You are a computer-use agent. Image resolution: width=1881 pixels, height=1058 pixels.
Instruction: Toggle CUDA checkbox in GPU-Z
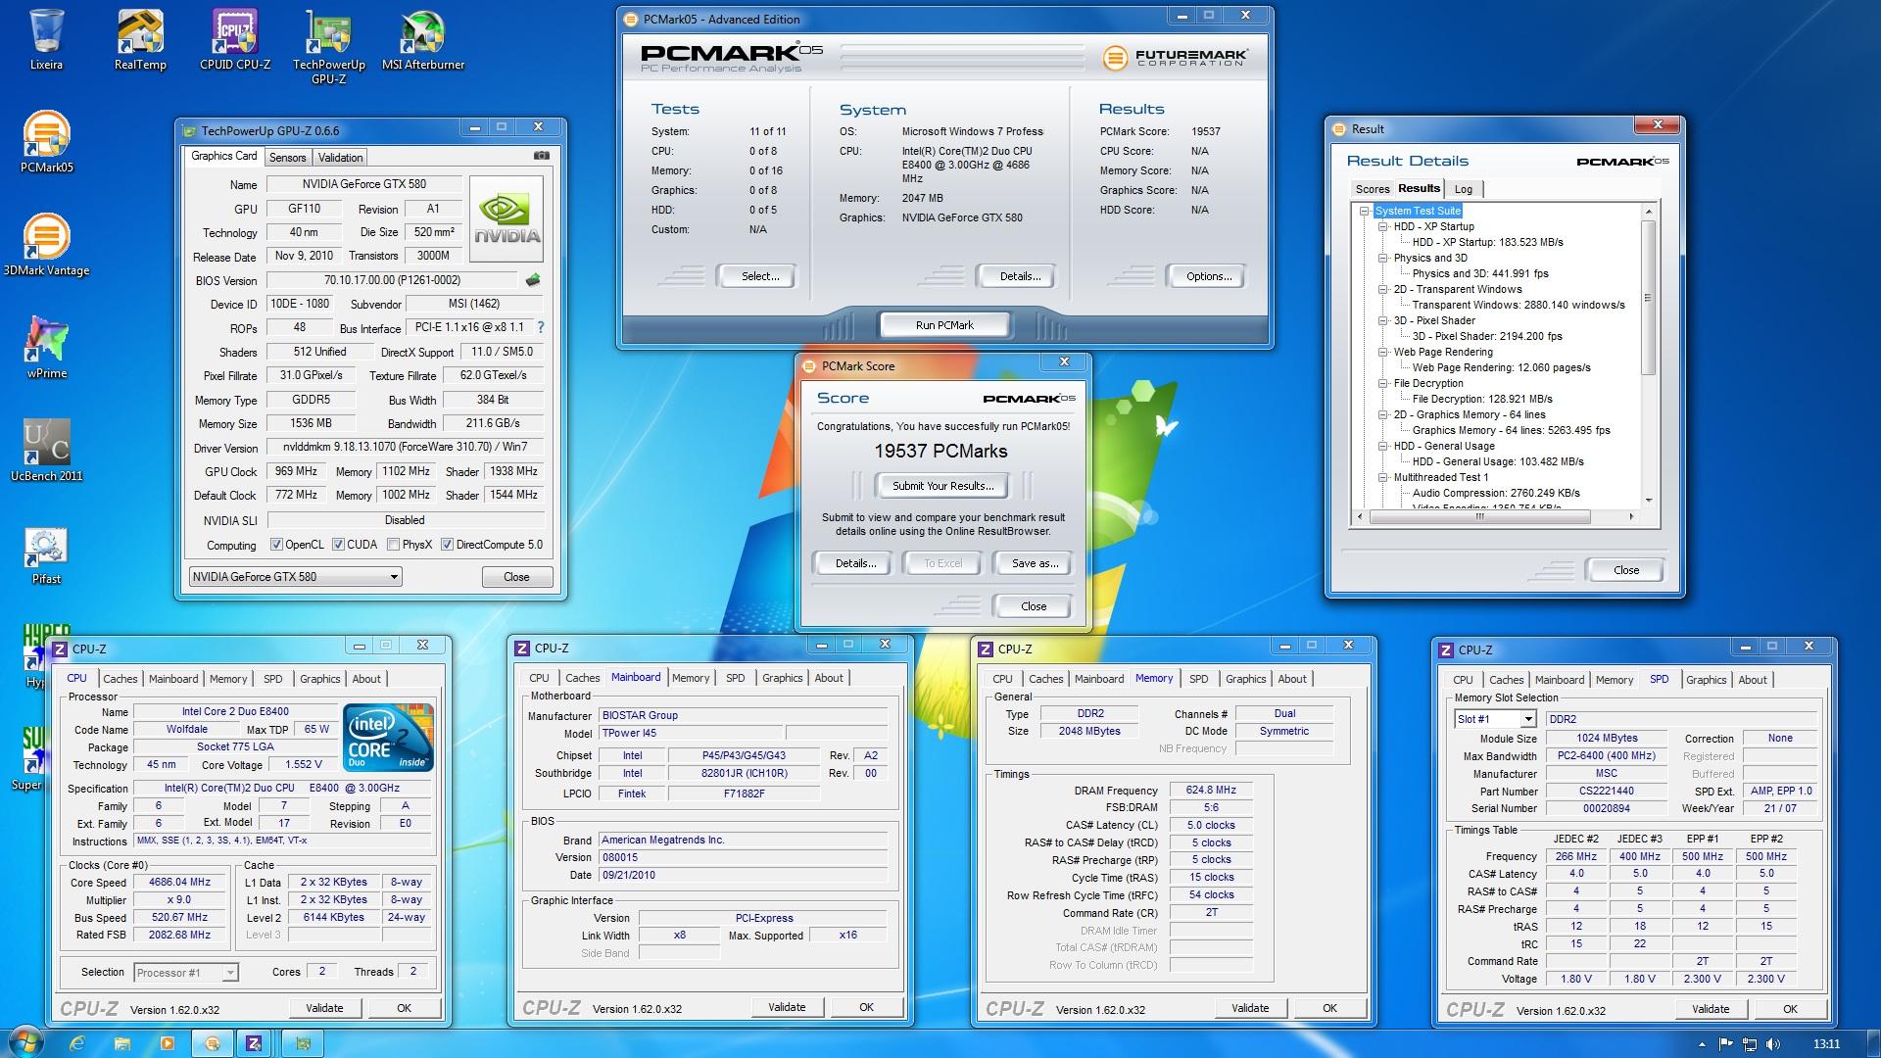[338, 545]
